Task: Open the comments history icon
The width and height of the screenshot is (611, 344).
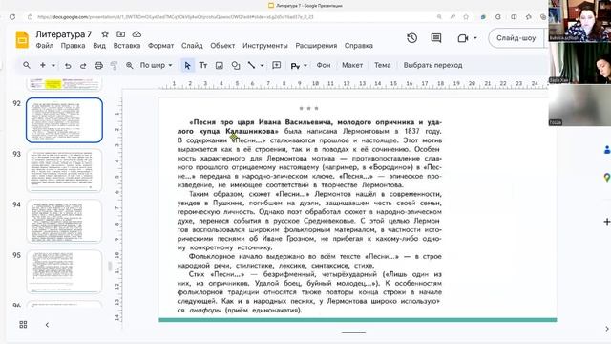Action: (x=436, y=38)
